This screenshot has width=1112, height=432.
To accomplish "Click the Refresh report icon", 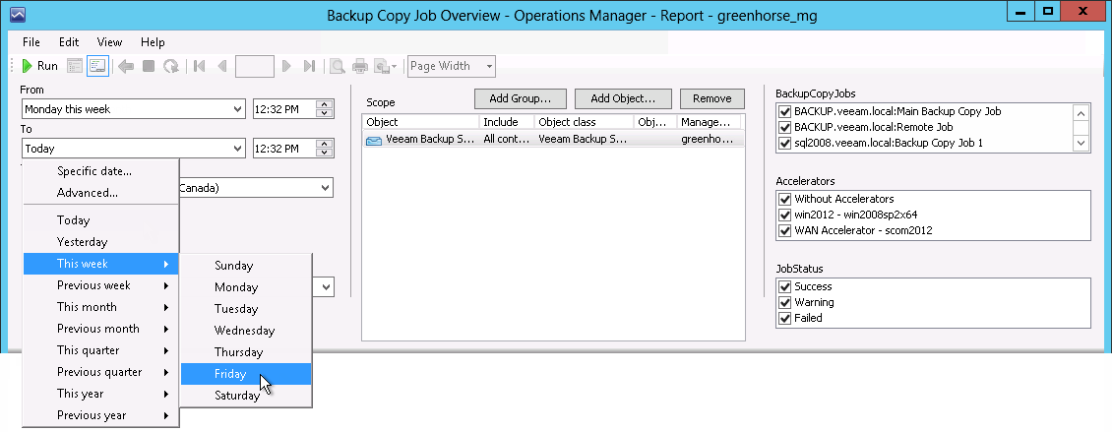I will coord(171,66).
